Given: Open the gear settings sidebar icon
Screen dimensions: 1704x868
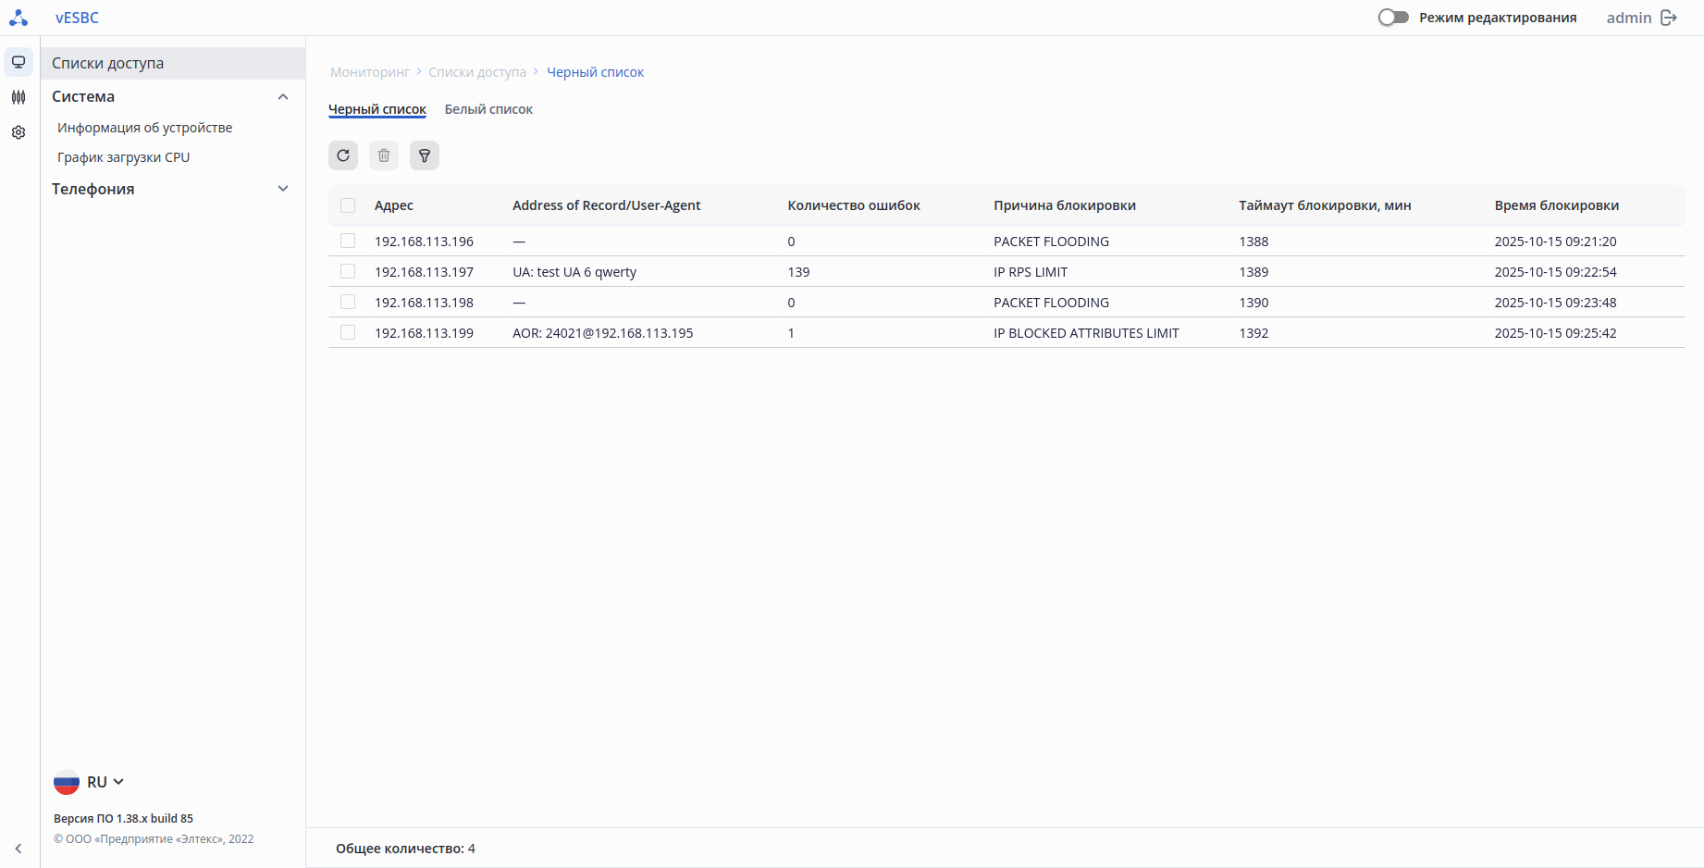Looking at the screenshot, I should click(x=19, y=132).
